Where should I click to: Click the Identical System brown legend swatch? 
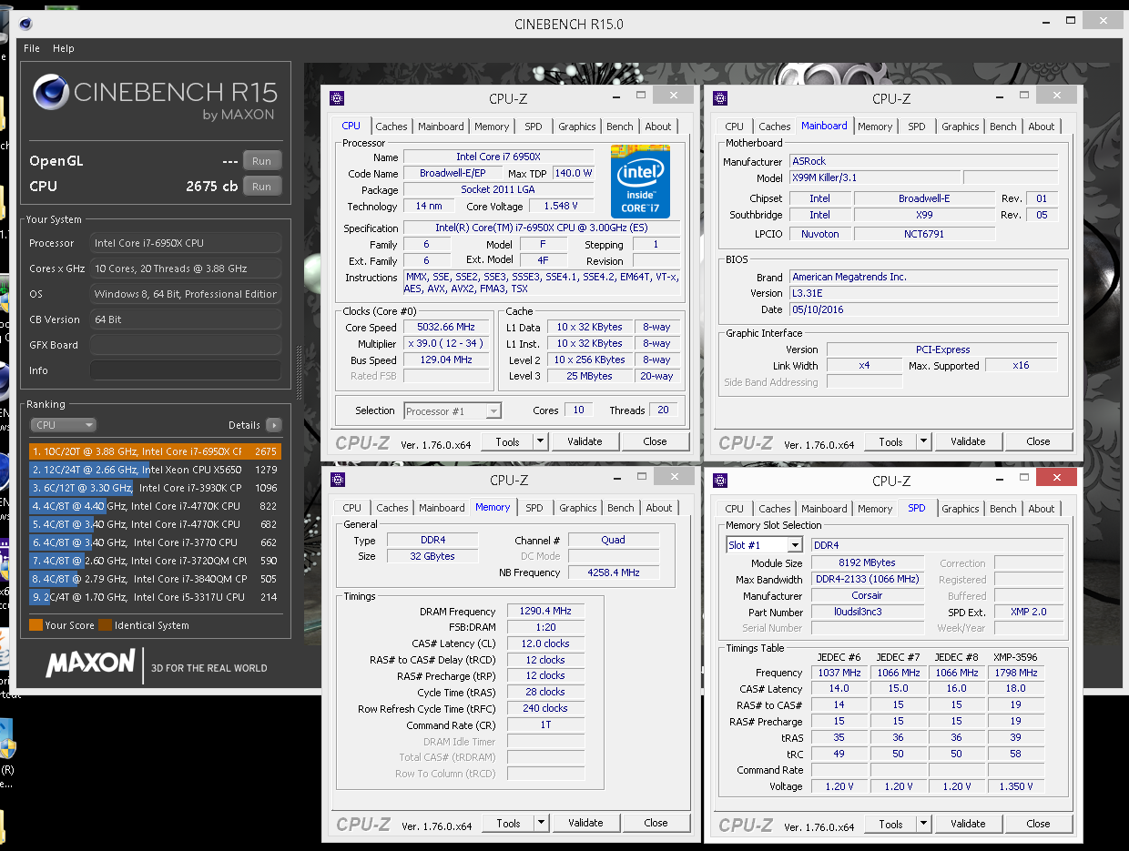106,625
